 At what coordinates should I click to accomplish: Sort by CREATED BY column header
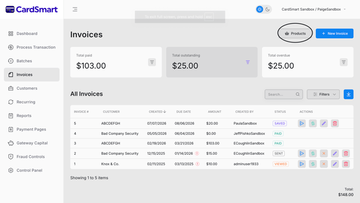[x=244, y=112]
